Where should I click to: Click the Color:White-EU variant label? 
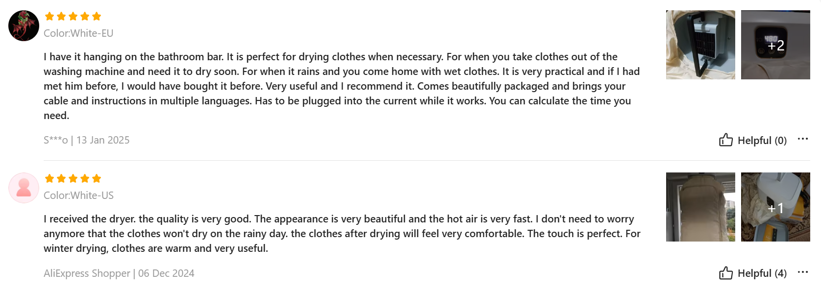(78, 33)
